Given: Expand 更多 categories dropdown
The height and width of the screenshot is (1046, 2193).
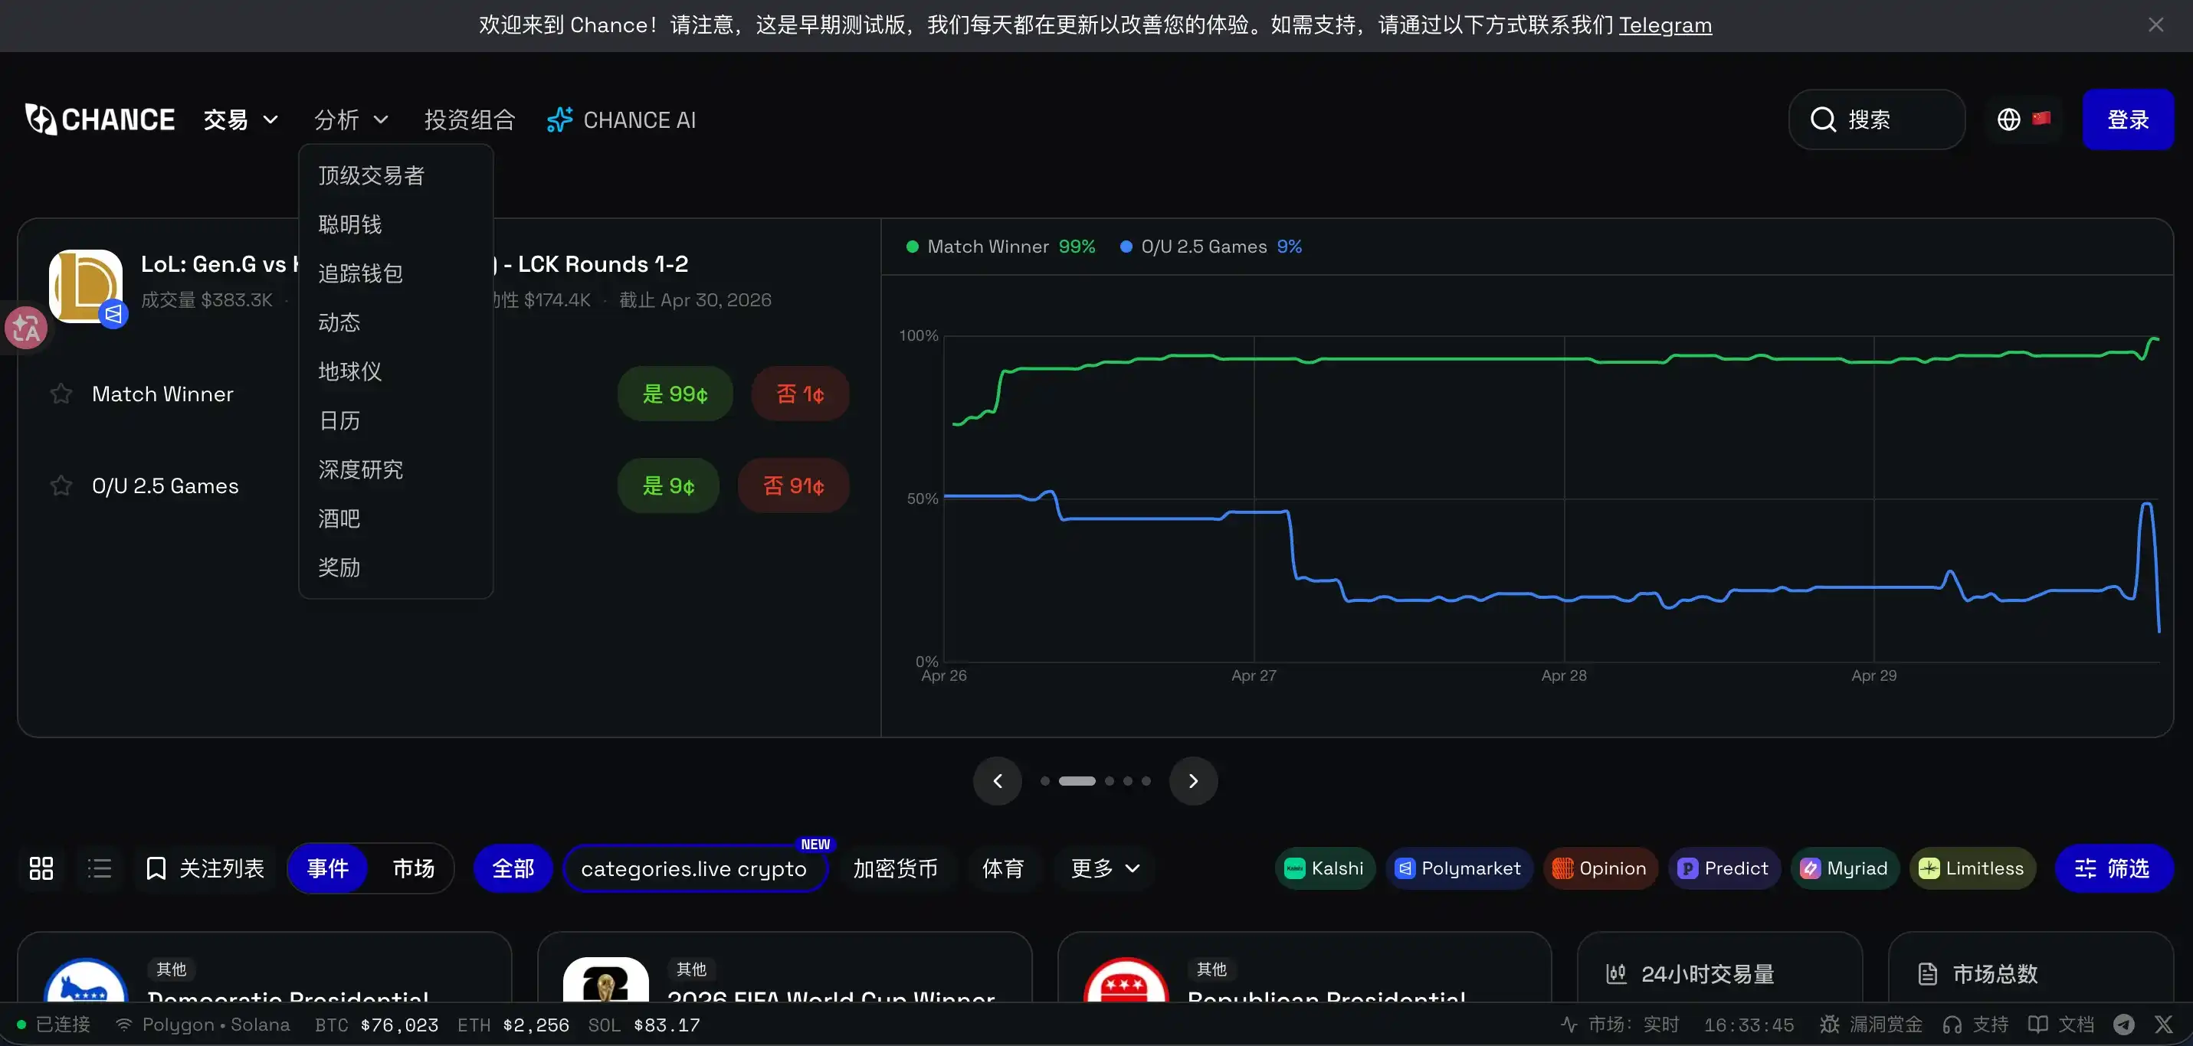Looking at the screenshot, I should (1105, 869).
